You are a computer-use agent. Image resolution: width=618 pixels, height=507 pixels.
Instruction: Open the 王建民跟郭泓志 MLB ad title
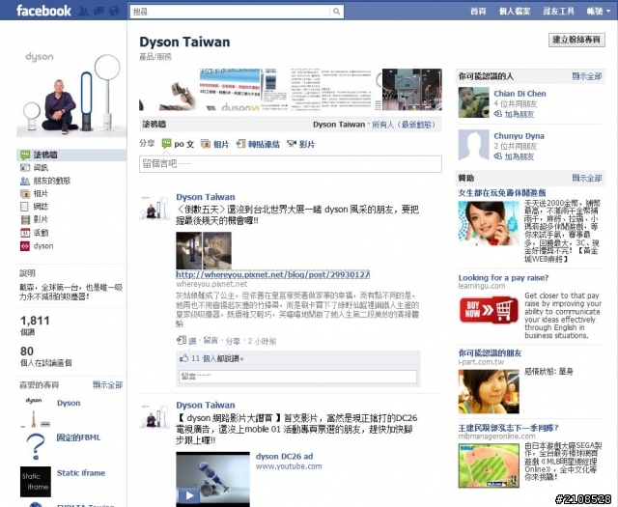point(508,428)
